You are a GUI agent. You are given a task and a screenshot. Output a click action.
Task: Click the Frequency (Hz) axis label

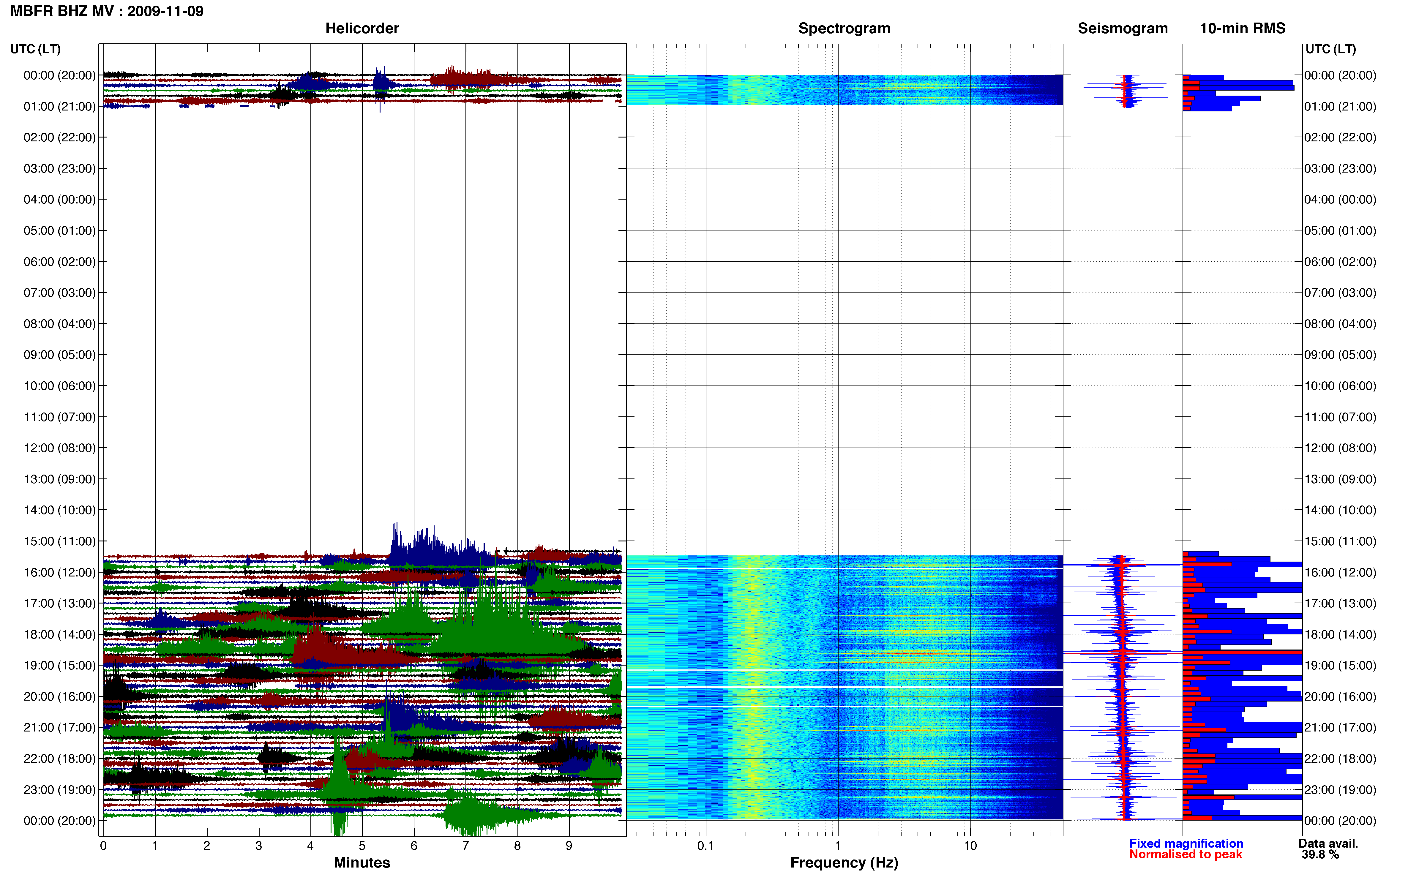point(844,862)
